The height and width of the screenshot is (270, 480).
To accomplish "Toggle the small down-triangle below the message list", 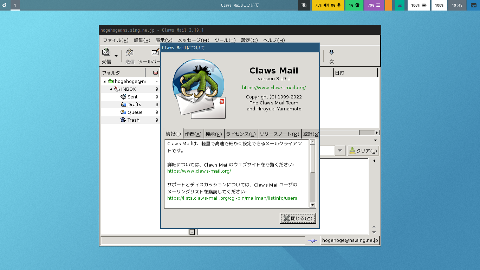I will click(x=375, y=140).
